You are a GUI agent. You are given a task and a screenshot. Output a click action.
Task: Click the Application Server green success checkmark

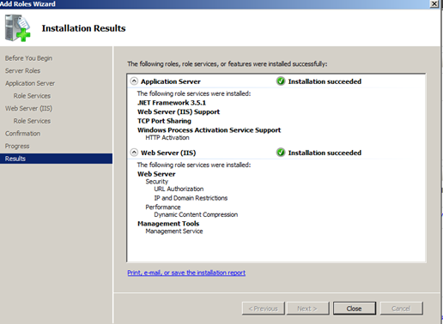pyautogui.click(x=281, y=81)
